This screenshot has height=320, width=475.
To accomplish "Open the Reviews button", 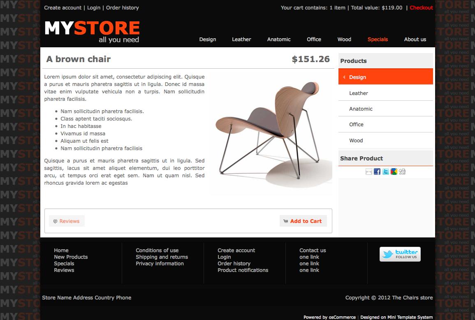I will click(67, 221).
